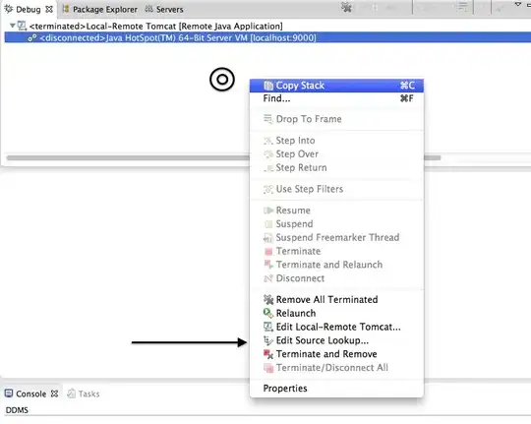This screenshot has height=424, width=531.
Task: Open Edit Local-Remote Tomcat... entry
Action: (x=336, y=327)
